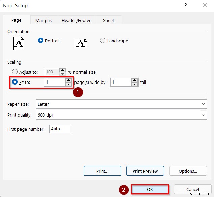Open the Paper size dropdown
The width and height of the screenshot is (214, 197).
(x=203, y=104)
